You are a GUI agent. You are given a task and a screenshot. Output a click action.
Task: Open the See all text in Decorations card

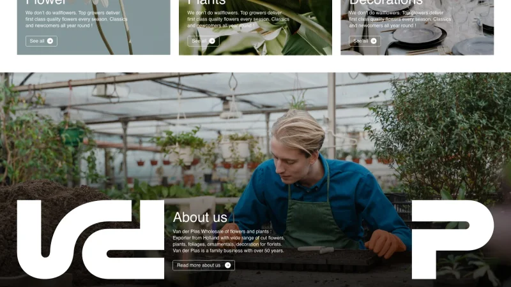(x=361, y=41)
